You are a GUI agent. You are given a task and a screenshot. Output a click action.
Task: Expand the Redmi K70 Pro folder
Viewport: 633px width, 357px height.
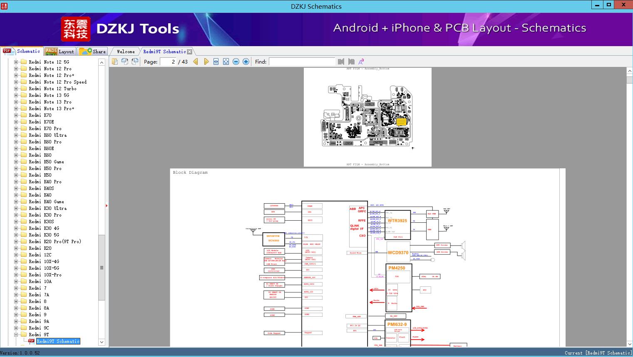16,128
